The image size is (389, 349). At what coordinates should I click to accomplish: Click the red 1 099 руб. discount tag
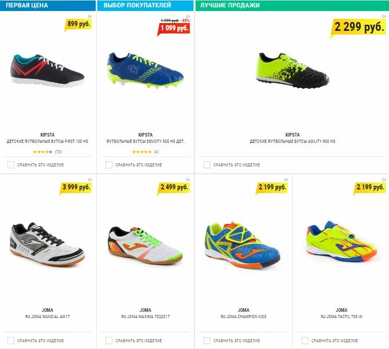(x=174, y=29)
